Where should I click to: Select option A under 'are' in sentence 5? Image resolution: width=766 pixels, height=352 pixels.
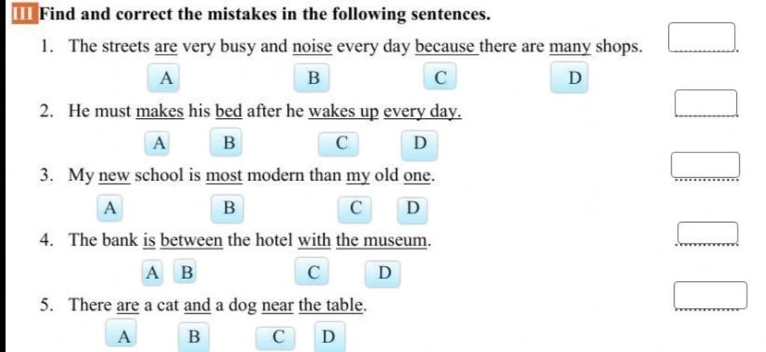(124, 336)
